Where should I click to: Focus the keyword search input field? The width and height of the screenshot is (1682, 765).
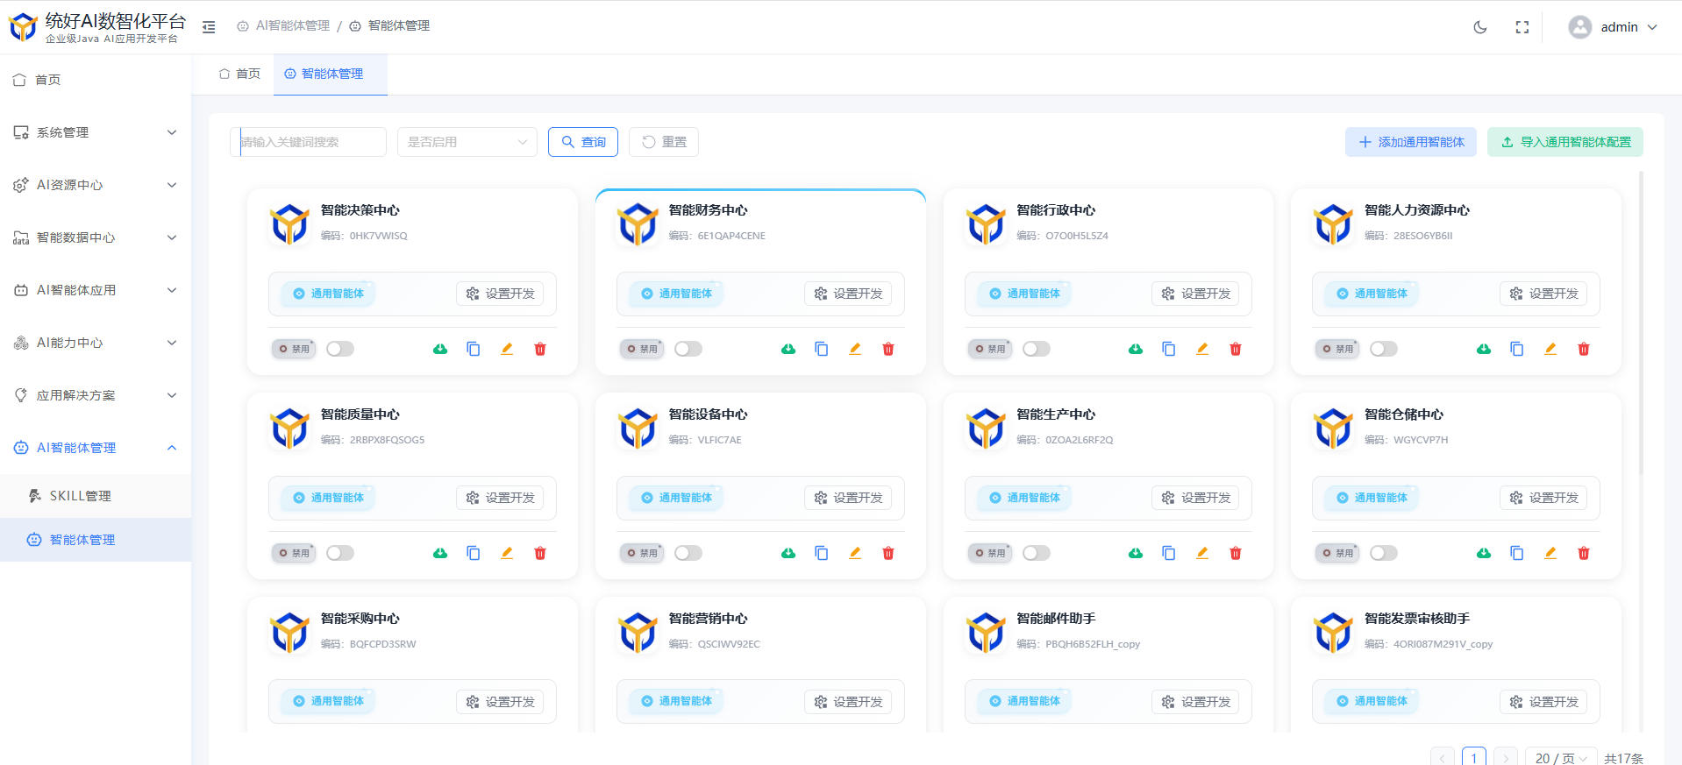[x=309, y=142]
